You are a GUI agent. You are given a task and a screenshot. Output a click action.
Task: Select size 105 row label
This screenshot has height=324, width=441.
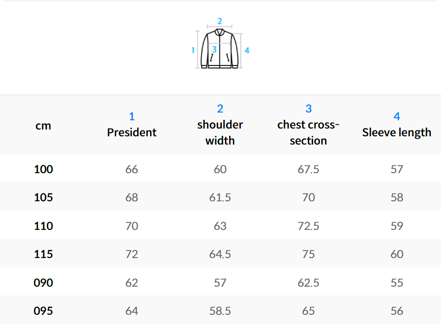coord(44,197)
